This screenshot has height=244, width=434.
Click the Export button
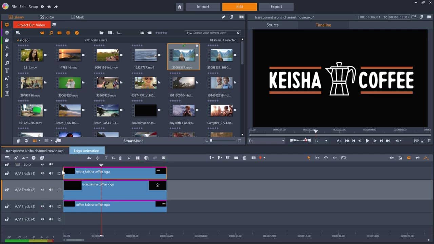click(x=276, y=7)
